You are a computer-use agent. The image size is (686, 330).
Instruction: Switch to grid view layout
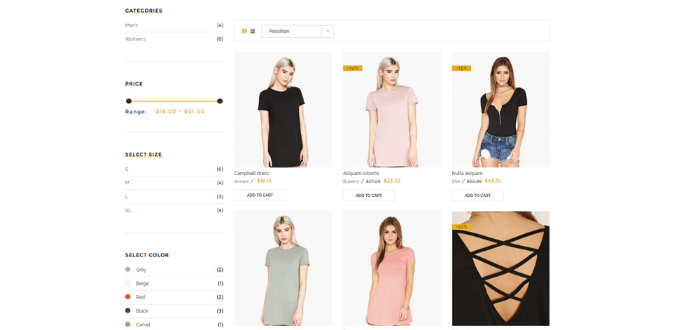[244, 31]
